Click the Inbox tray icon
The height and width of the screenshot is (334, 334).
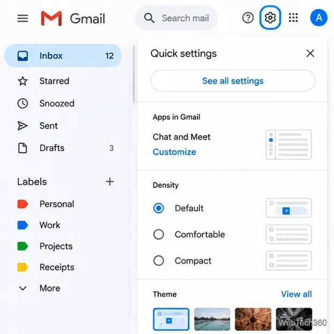[23, 56]
